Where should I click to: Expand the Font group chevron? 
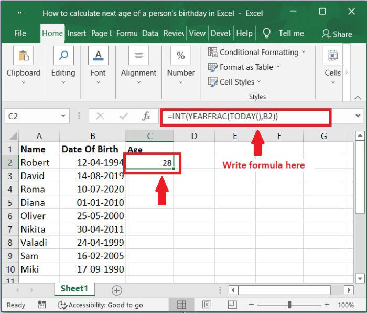point(99,82)
